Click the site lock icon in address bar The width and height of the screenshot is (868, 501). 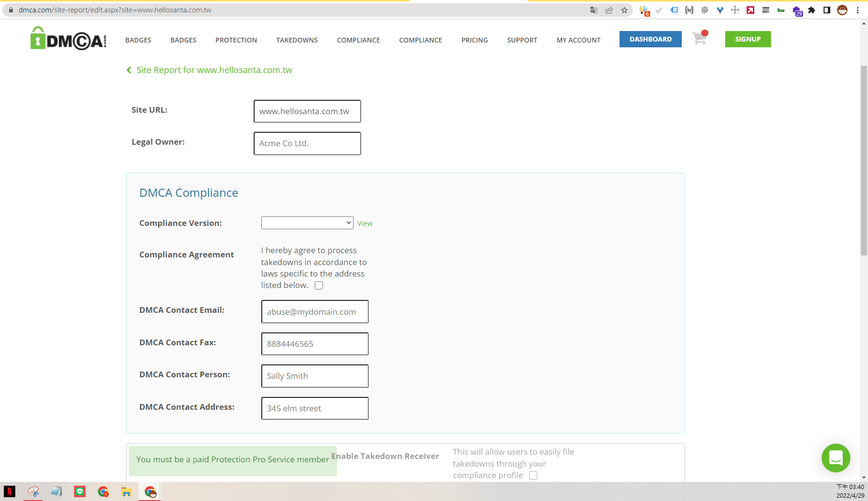[11, 10]
